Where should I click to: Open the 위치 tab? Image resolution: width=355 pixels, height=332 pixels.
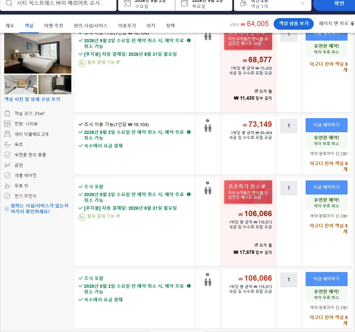(x=151, y=25)
